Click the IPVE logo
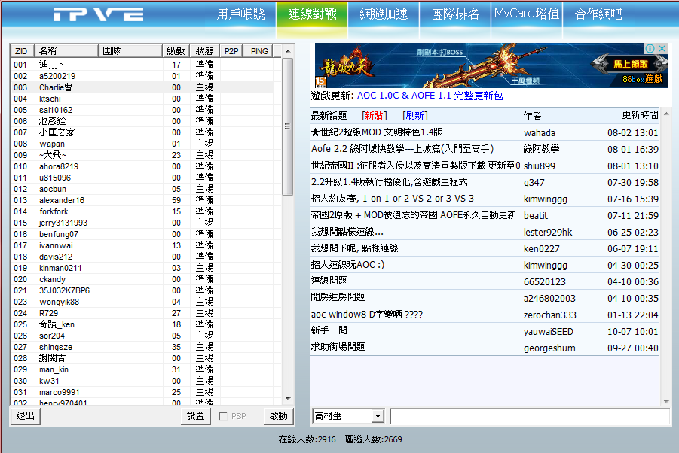 coord(98,14)
